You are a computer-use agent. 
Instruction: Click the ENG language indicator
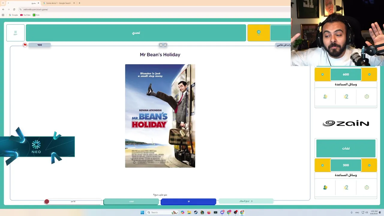point(357,212)
